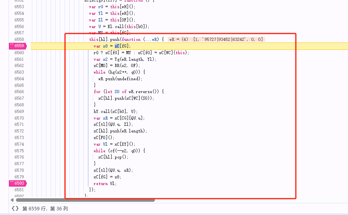Screen dimensions: 348x215
Task: Click 'var Zl = this[OF]();' line
Action: point(112,20)
